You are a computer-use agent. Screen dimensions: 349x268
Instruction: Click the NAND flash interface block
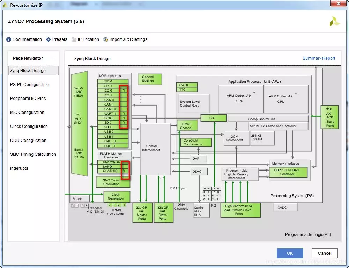click(x=113, y=167)
